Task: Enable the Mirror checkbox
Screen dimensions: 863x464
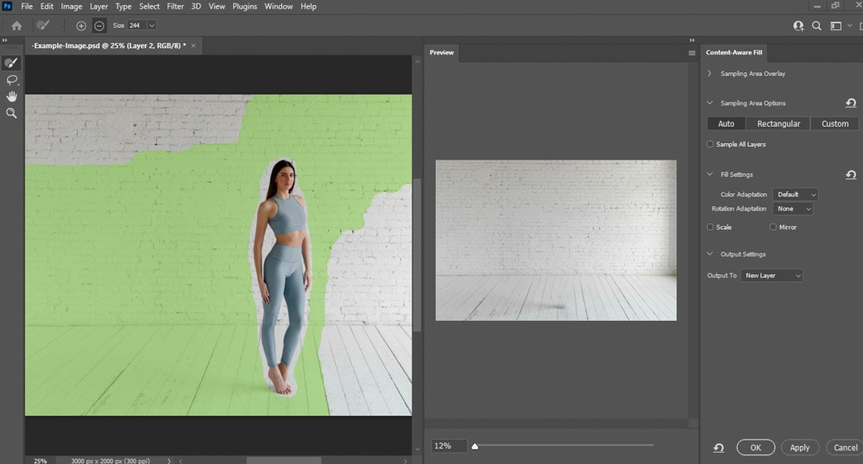Action: pos(773,227)
